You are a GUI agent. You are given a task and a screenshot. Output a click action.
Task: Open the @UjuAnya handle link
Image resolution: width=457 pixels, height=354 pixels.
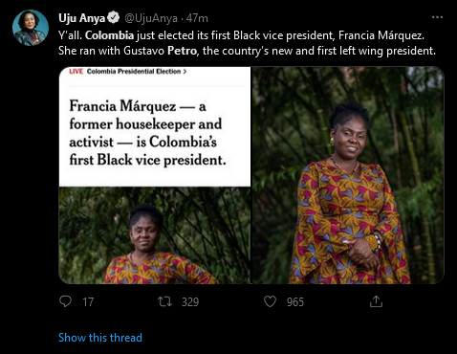[x=151, y=18]
